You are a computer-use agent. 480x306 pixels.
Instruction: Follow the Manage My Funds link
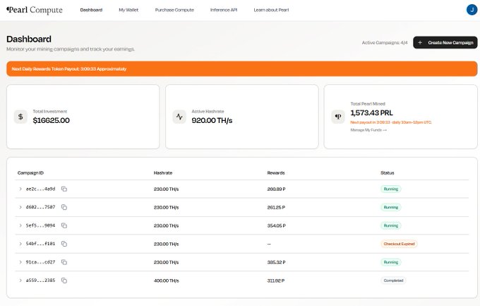click(368, 130)
